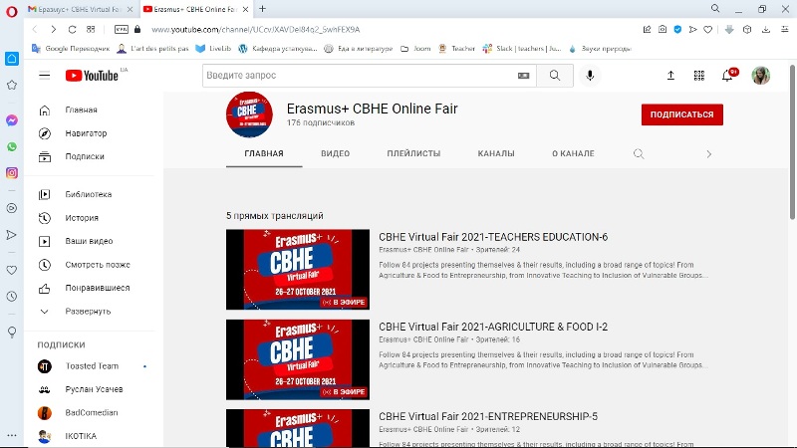Click the Opera menu logo

(x=12, y=11)
